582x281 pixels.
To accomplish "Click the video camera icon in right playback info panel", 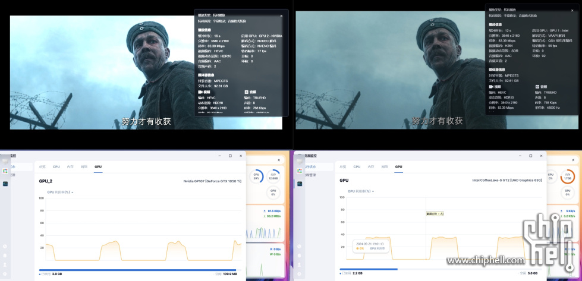I will point(491,86).
